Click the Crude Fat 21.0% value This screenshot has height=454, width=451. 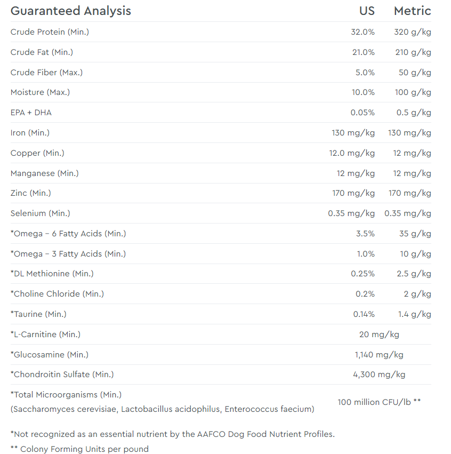(363, 52)
